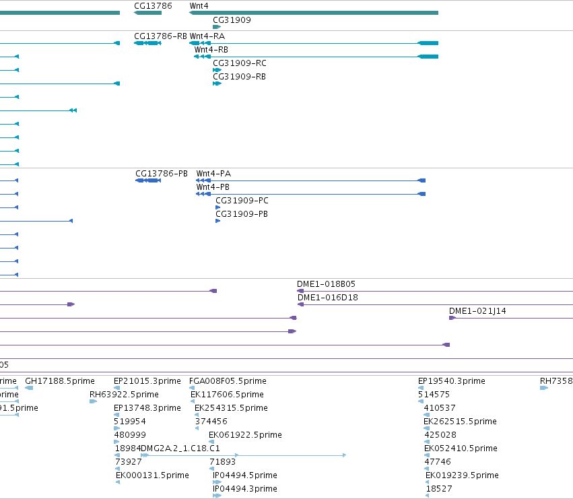Select the Wnt4-RA transcript label
This screenshot has height=499, width=573.
pos(207,36)
